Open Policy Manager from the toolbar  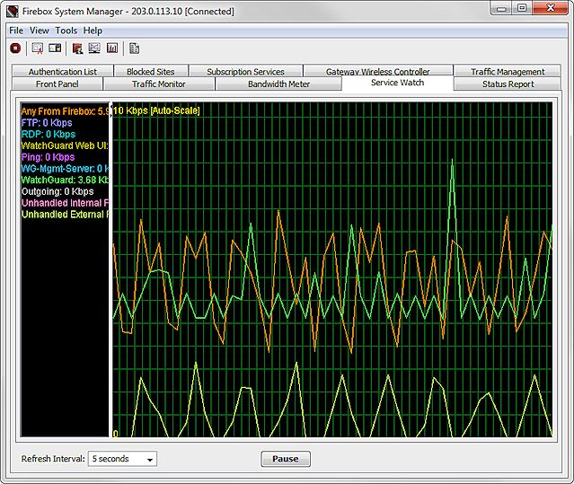coord(38,48)
